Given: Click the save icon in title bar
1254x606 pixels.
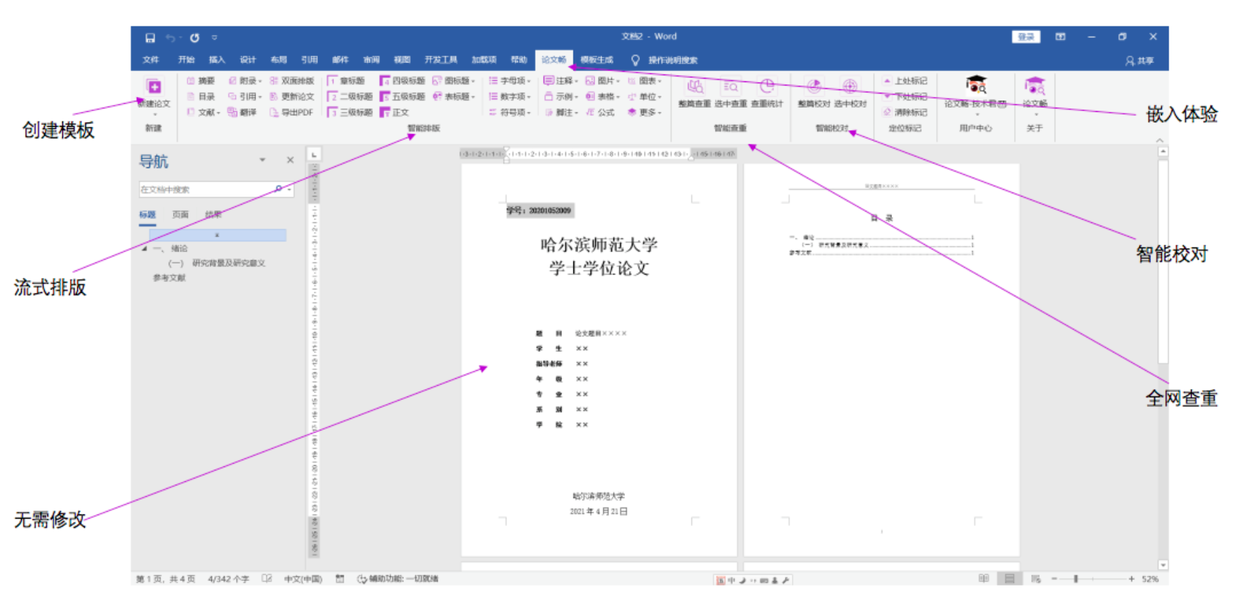Looking at the screenshot, I should click(150, 38).
